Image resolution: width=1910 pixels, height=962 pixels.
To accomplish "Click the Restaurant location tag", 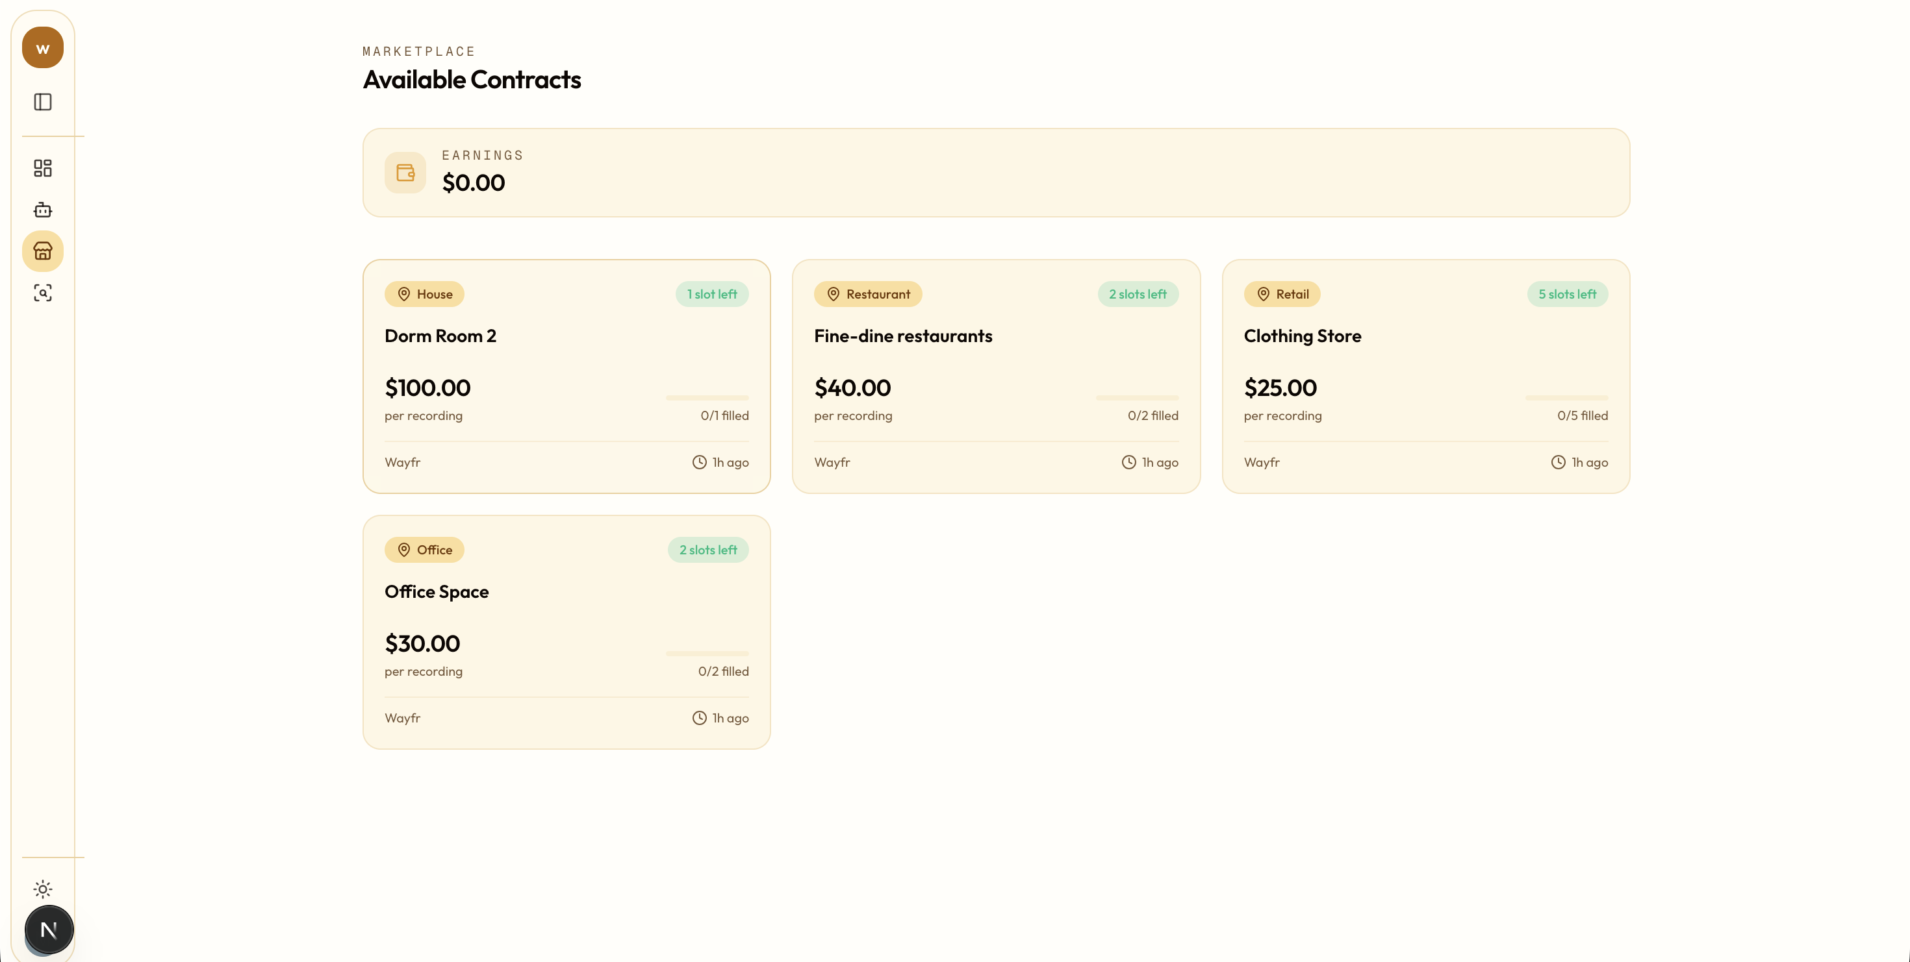I will coord(867,294).
